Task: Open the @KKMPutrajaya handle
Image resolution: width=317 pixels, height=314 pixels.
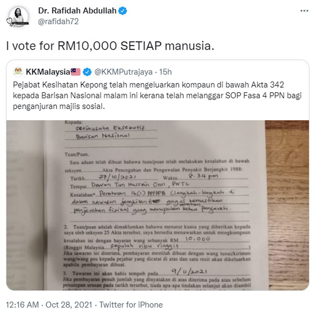Action: coord(123,72)
